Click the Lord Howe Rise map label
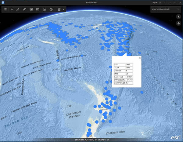Screen dimensions: 183x142 (x=42, y=65)
